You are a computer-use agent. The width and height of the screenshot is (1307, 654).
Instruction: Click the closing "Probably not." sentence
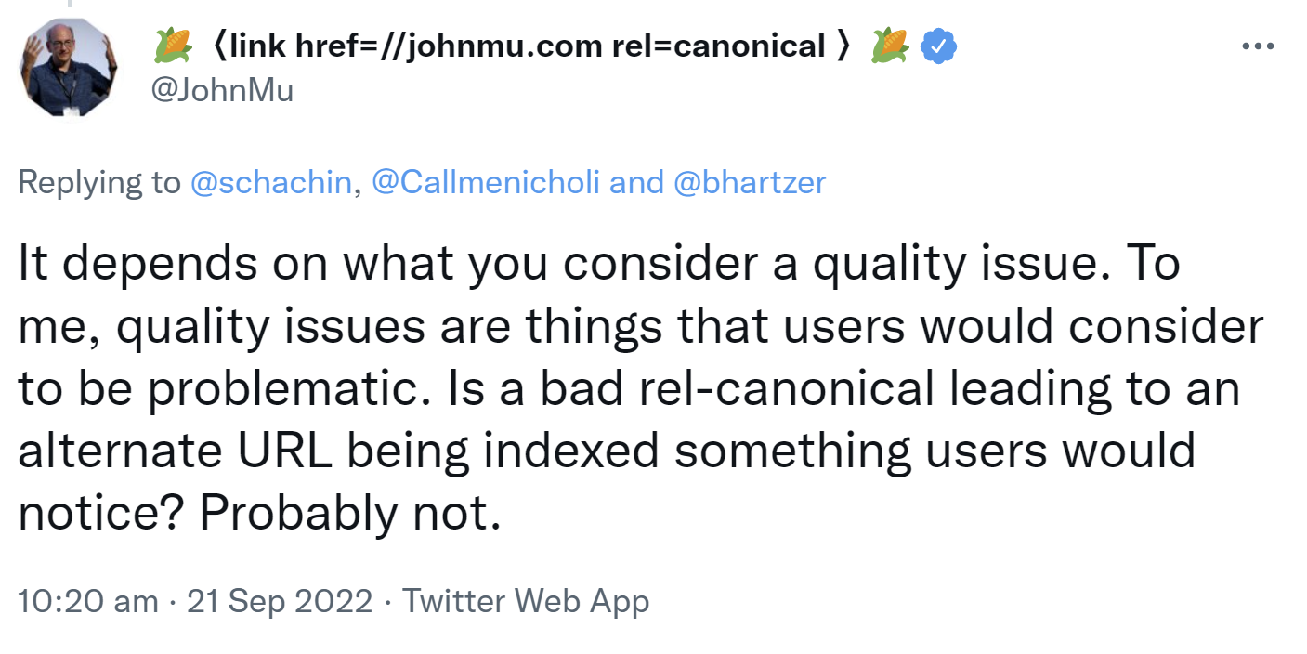[346, 514]
